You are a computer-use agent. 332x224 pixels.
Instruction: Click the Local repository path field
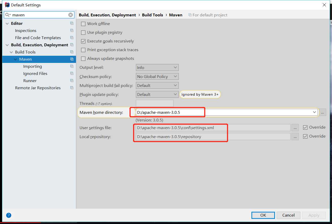[213, 137]
